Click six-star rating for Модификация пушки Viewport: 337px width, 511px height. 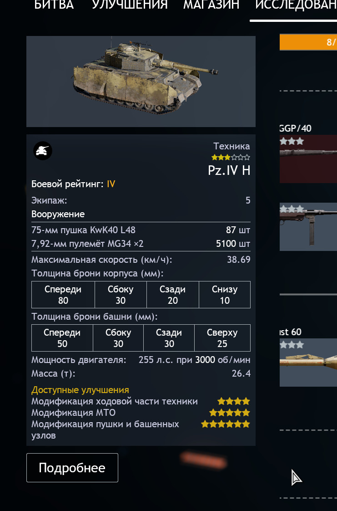226,424
